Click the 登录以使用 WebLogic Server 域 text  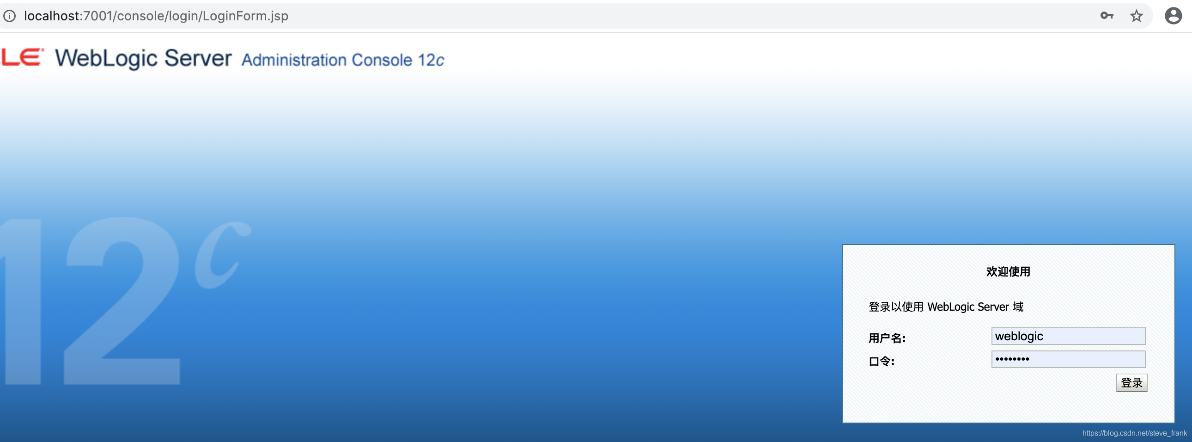point(946,307)
